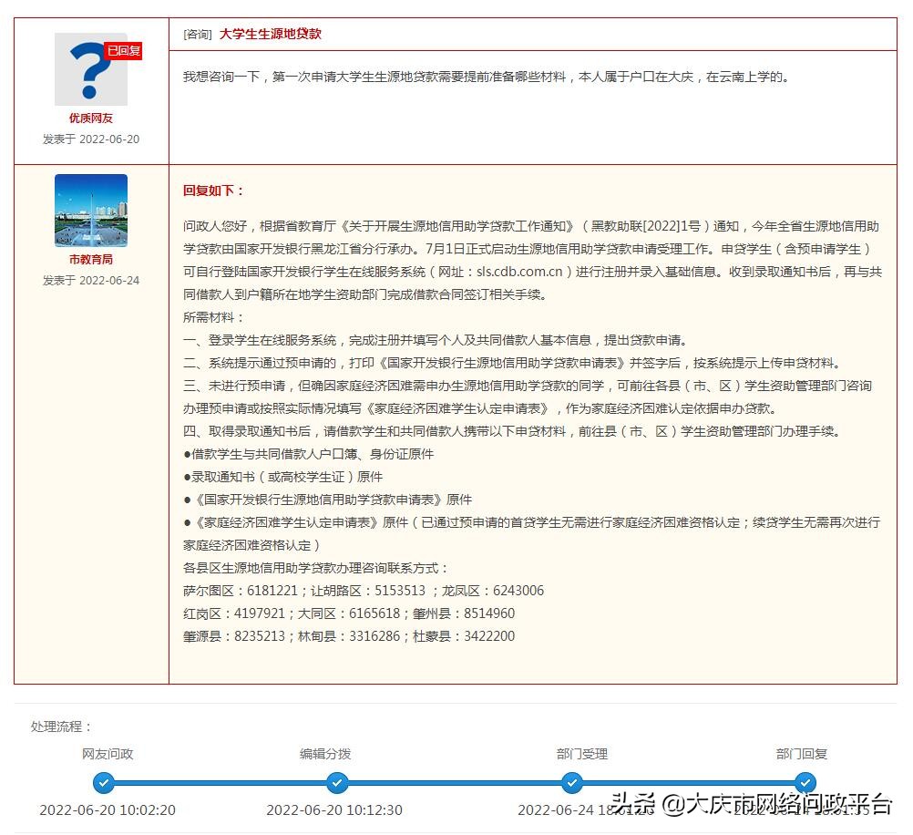Viewport: 913px width, 835px height.
Task: Click the 部门回复 timeline checkmark icon
Action: (805, 782)
